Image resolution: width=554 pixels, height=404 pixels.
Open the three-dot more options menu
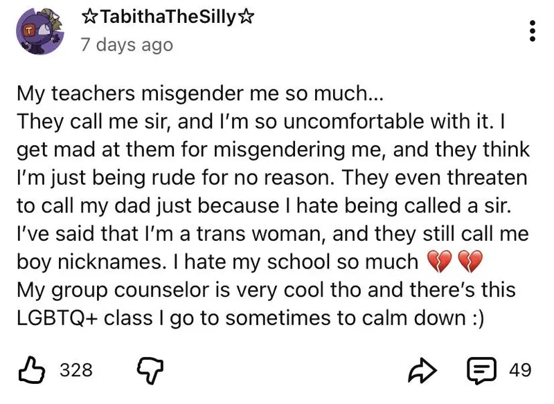[532, 30]
